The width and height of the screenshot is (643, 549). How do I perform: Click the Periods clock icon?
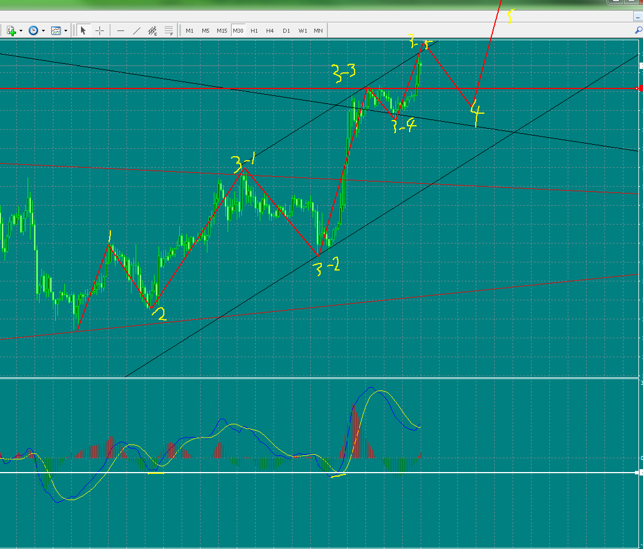pos(33,31)
